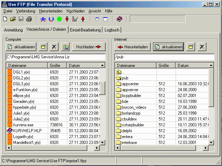This screenshot has width=222, height=166.
Task: Open the Ansicht menu
Action: [x=95, y=11]
